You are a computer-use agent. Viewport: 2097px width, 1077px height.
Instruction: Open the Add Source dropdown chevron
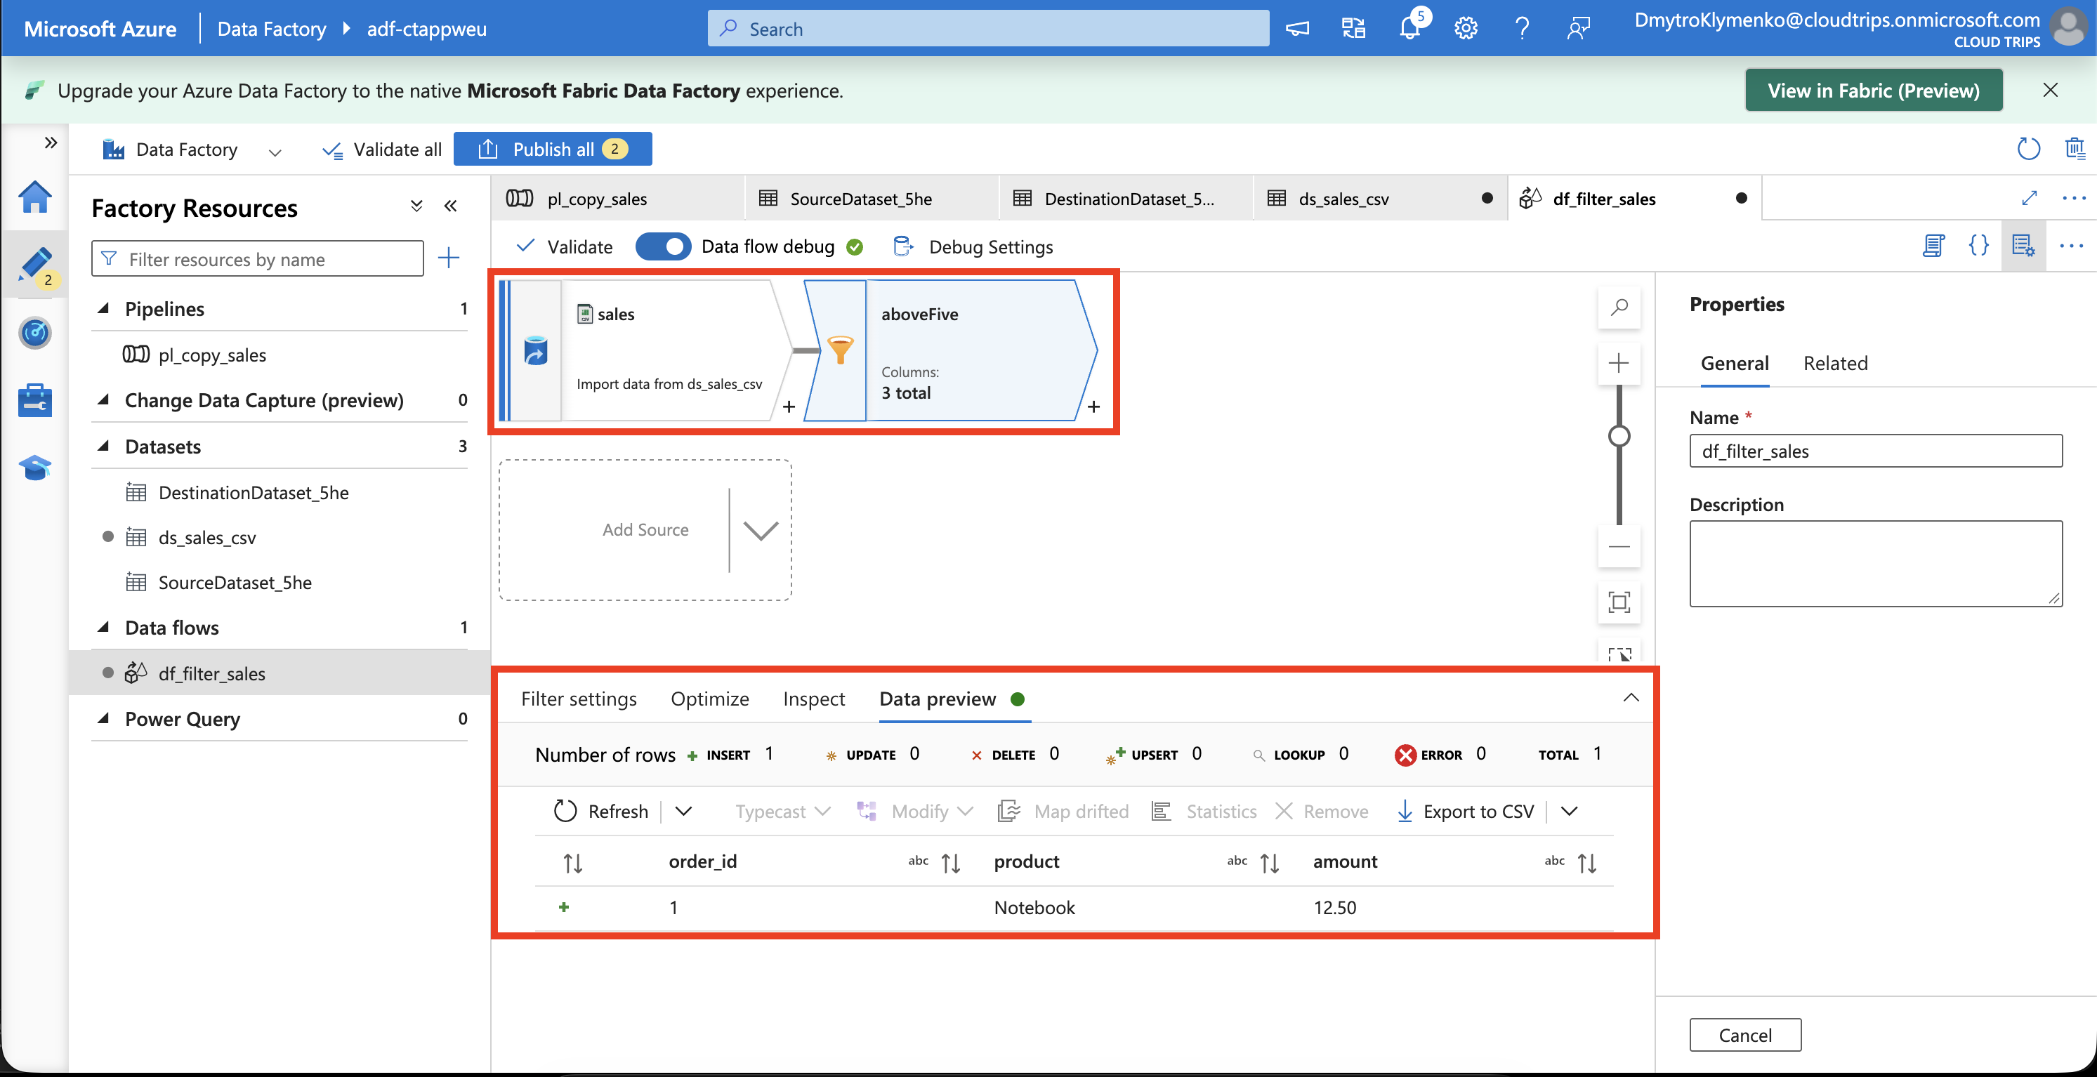(x=761, y=531)
